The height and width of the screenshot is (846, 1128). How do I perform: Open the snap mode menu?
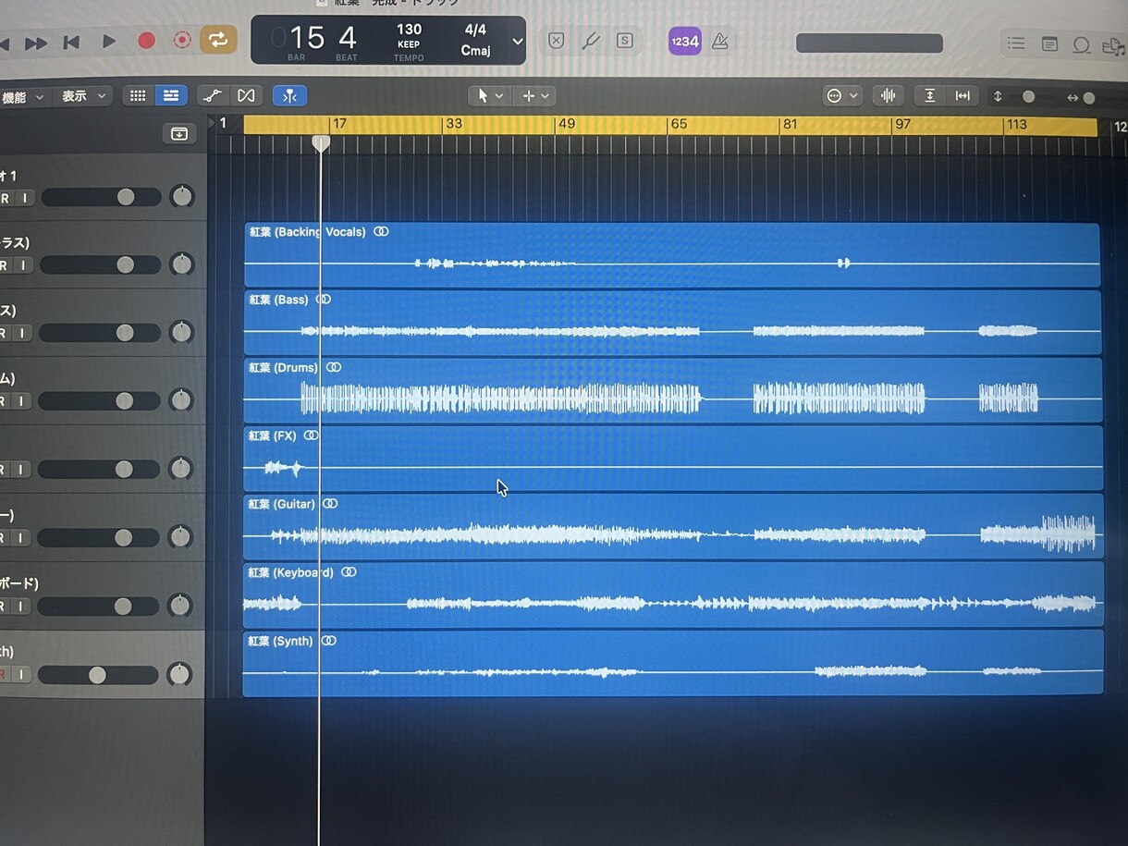click(x=841, y=95)
